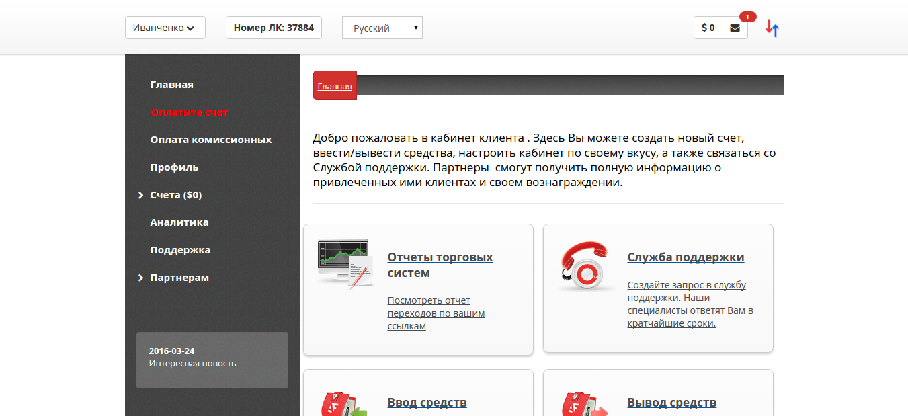Click the $0 balance button
The height and width of the screenshot is (416, 908).
point(708,28)
